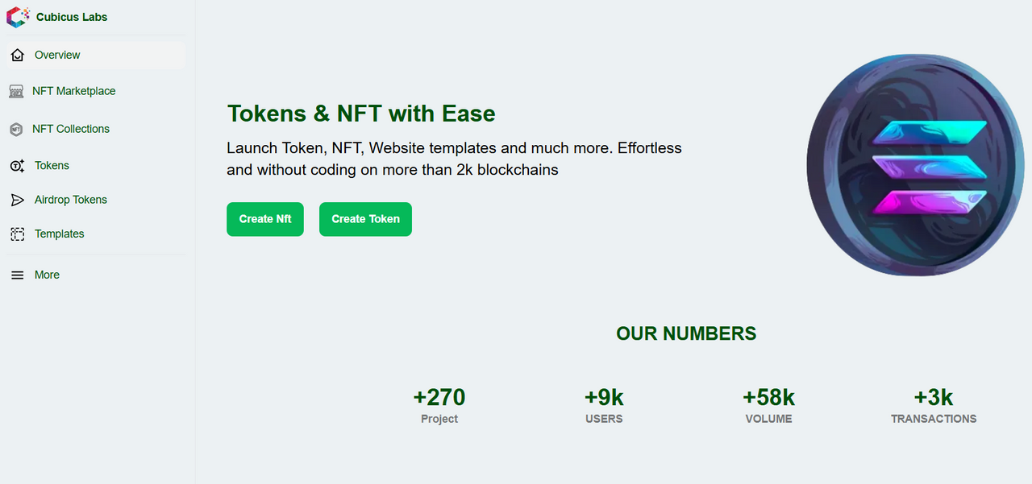Screen dimensions: 1032x484
Task: Click the NFT Collections hexagon icon
Action: [16, 129]
